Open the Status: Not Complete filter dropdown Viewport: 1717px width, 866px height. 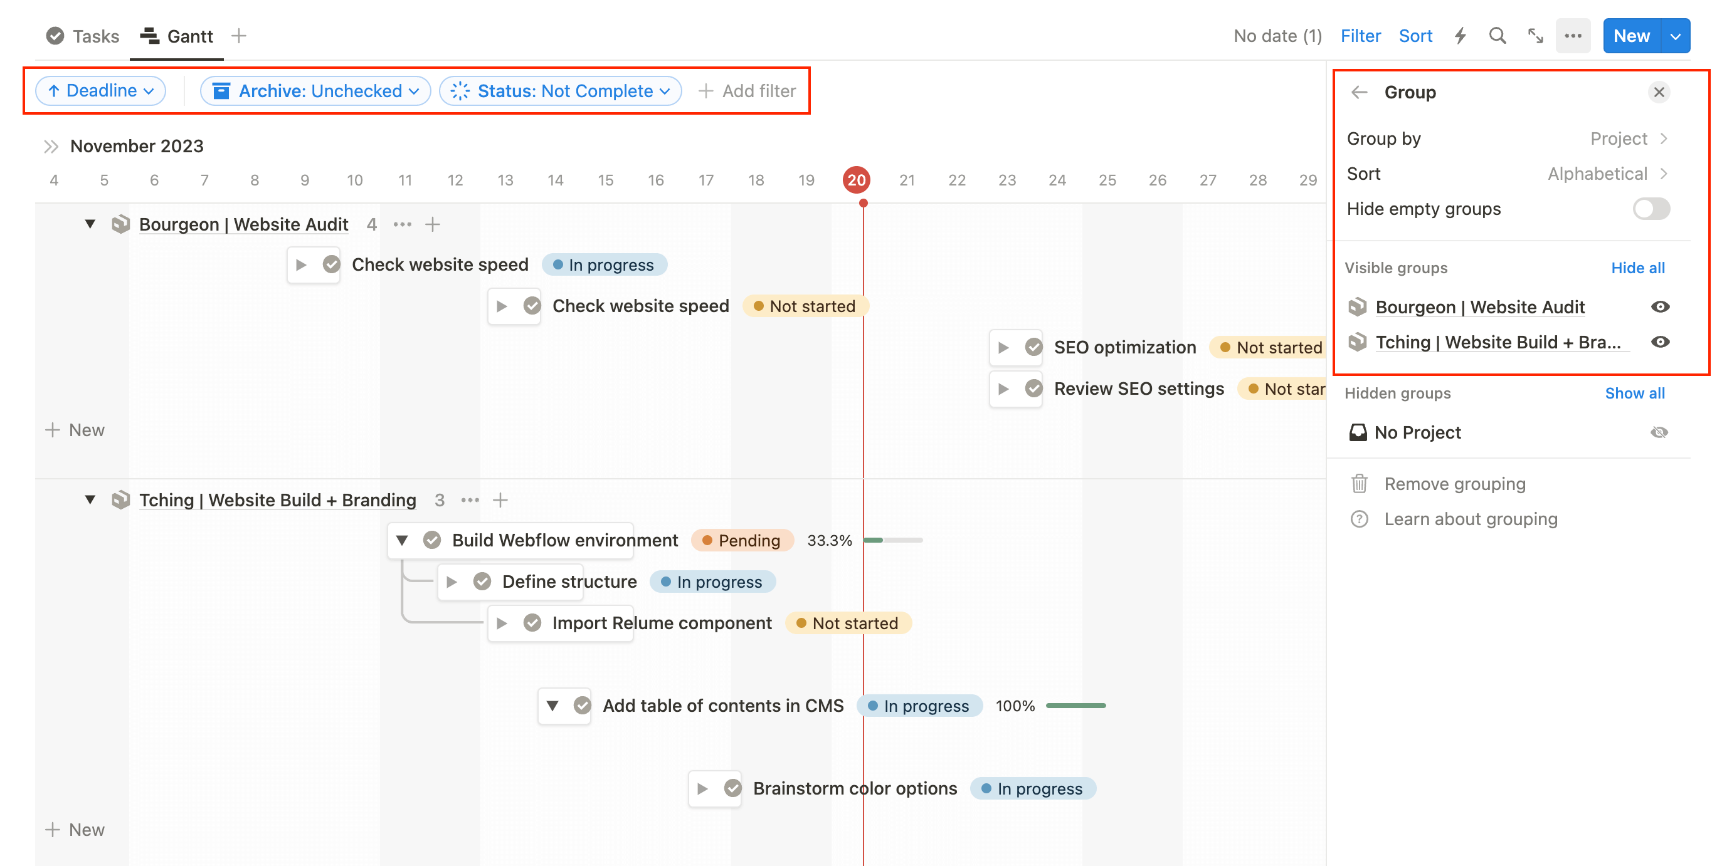click(561, 91)
